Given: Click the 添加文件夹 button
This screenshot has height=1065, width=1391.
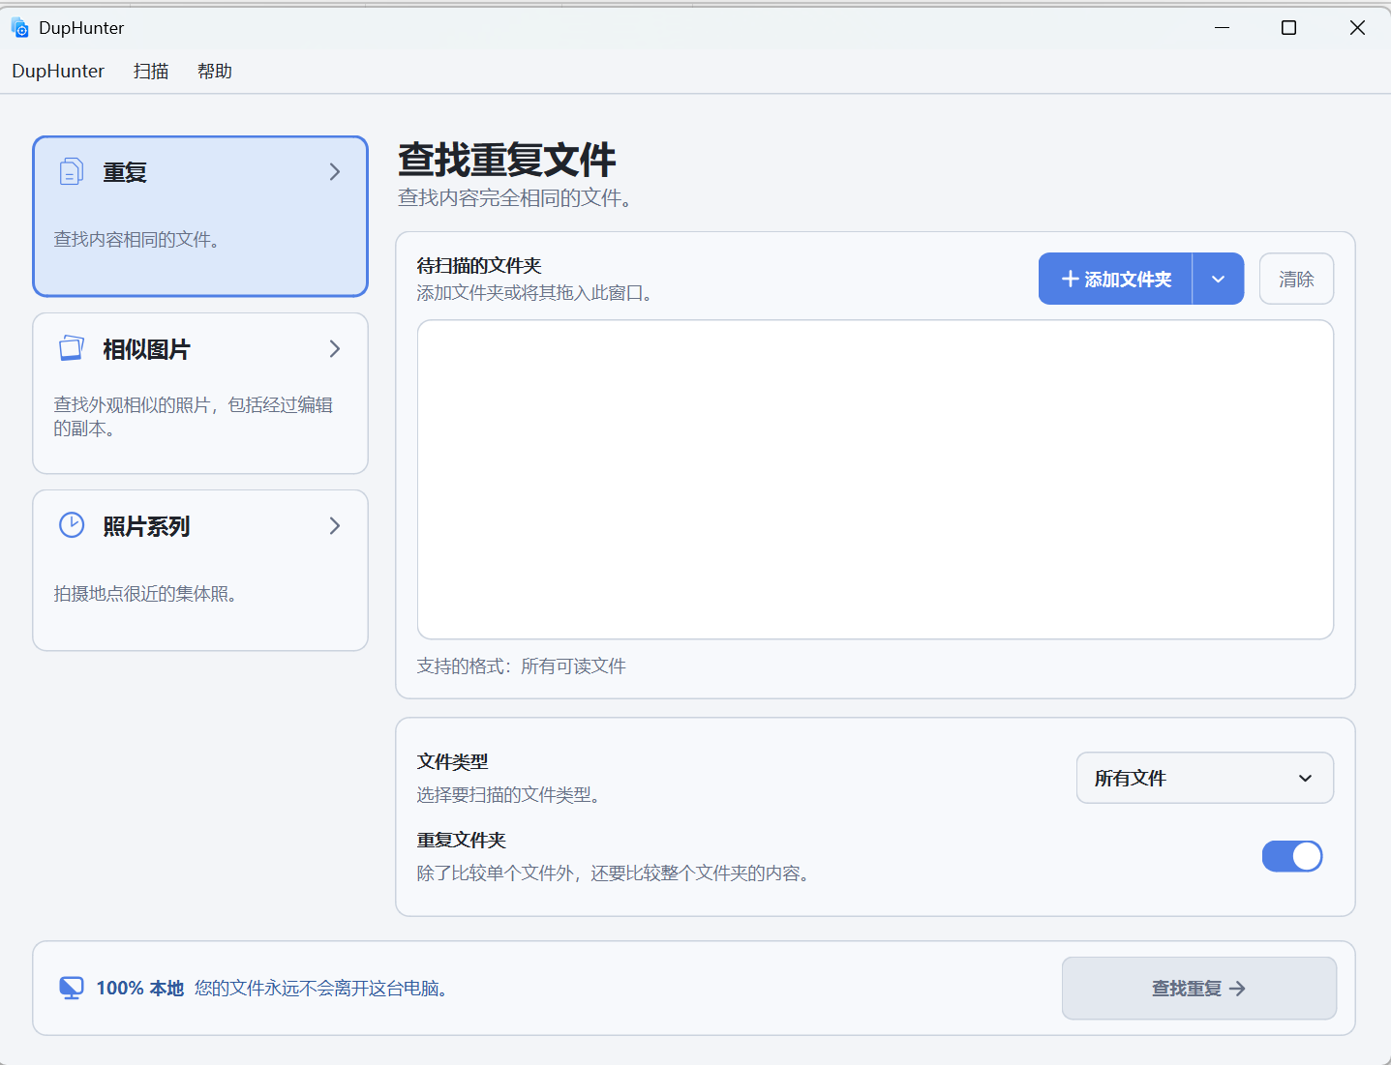Looking at the screenshot, I should [1115, 279].
